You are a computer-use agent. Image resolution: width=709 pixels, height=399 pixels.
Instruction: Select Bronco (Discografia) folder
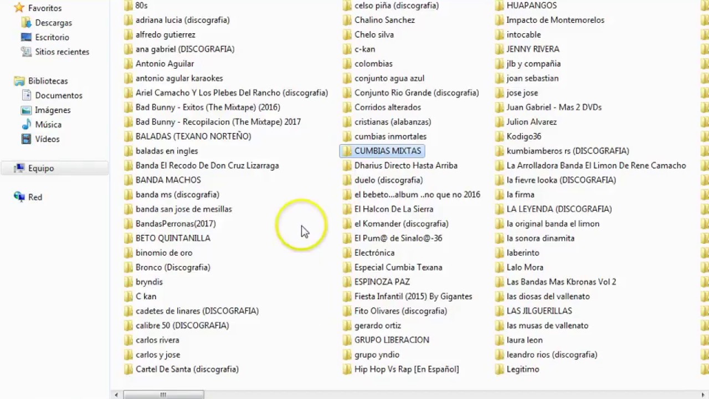tap(173, 267)
